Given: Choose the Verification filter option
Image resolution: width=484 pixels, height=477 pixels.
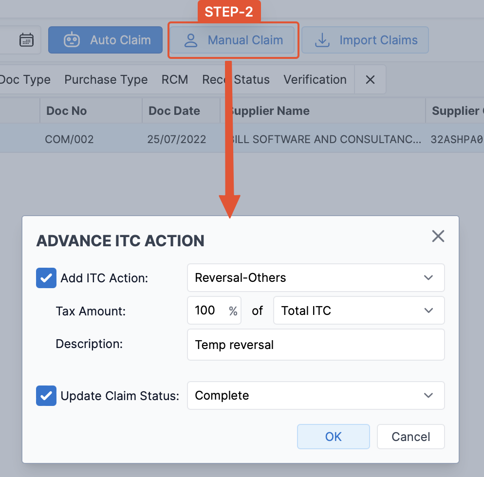Looking at the screenshot, I should point(315,79).
